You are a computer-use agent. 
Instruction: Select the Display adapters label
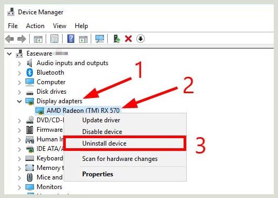tap(59, 101)
